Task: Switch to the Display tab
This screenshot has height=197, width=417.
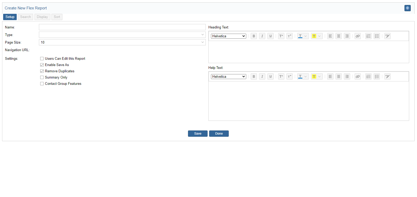Action: pos(42,17)
